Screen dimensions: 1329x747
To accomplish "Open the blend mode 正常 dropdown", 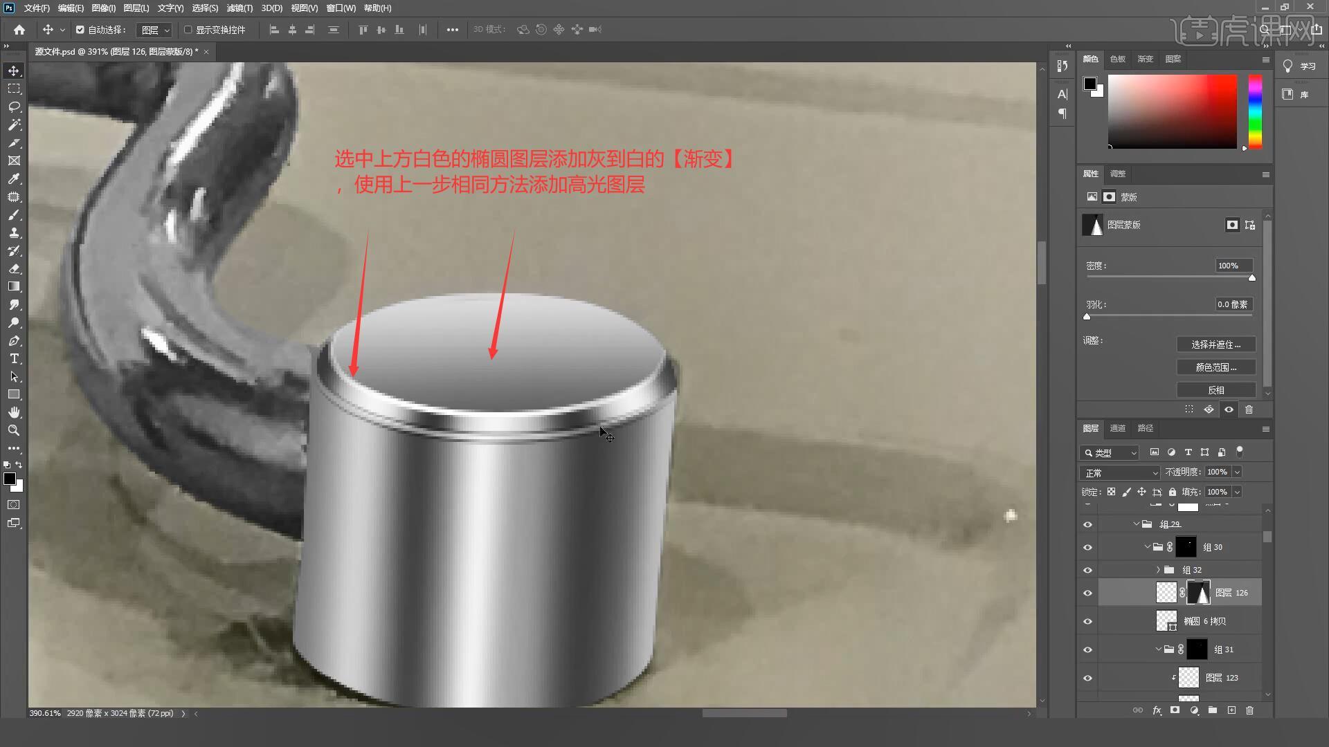I will pos(1119,472).
